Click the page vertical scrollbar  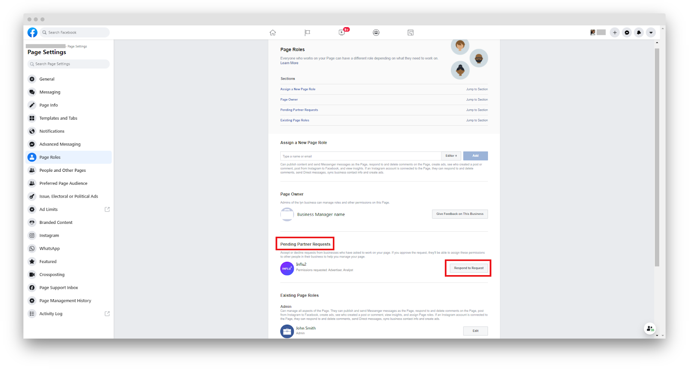(x=657, y=157)
